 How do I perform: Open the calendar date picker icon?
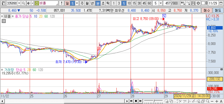pyautogui.click(x=221, y=3)
